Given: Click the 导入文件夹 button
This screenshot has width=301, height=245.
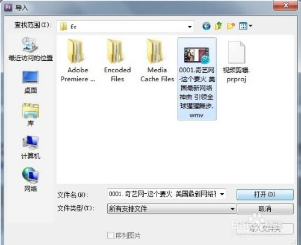Looking at the screenshot, I should pyautogui.click(x=265, y=229).
